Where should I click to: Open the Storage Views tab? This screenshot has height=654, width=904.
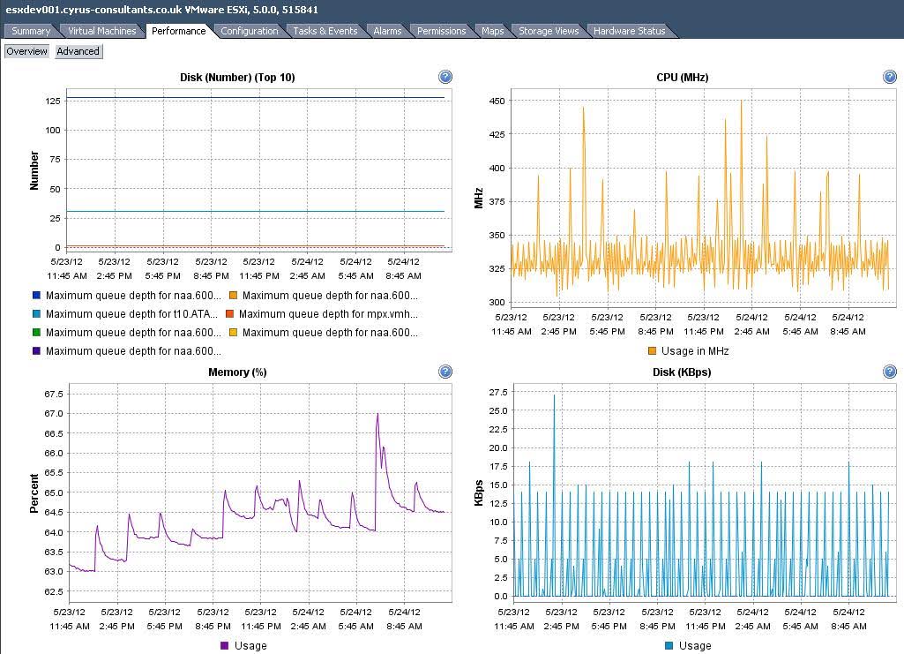click(x=549, y=31)
